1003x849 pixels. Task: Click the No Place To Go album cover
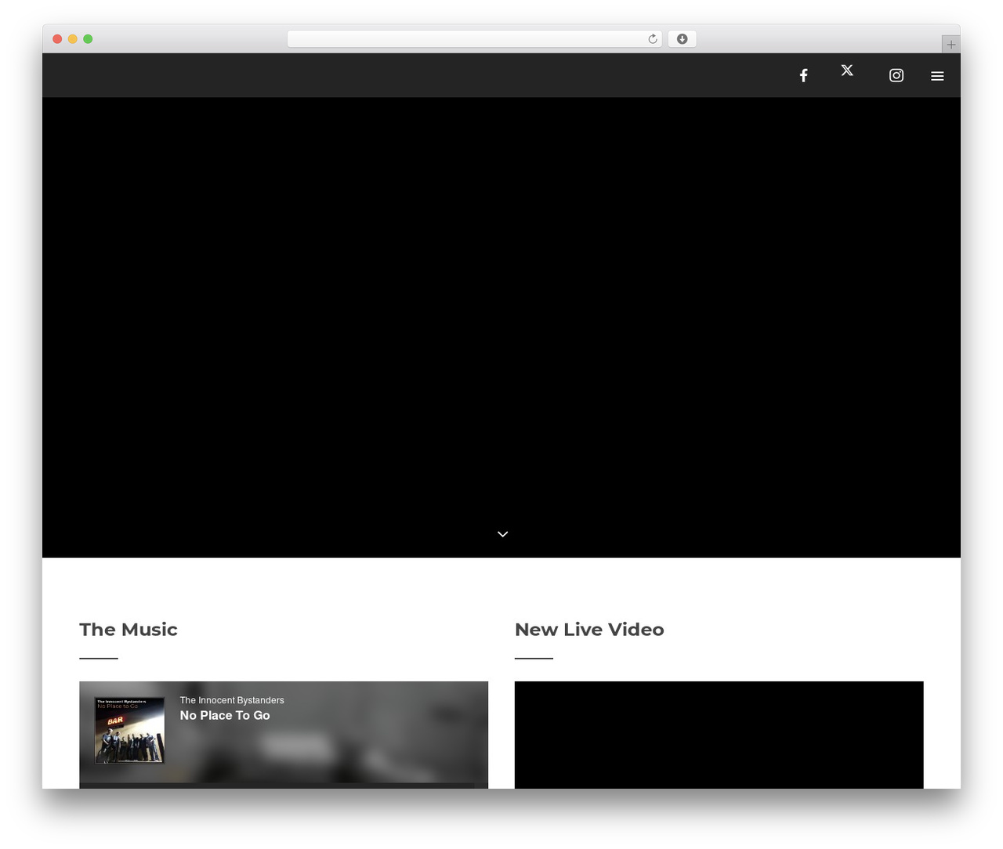click(x=130, y=730)
